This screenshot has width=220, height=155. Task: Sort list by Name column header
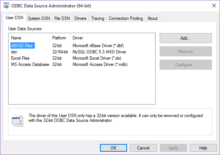pos(29,38)
